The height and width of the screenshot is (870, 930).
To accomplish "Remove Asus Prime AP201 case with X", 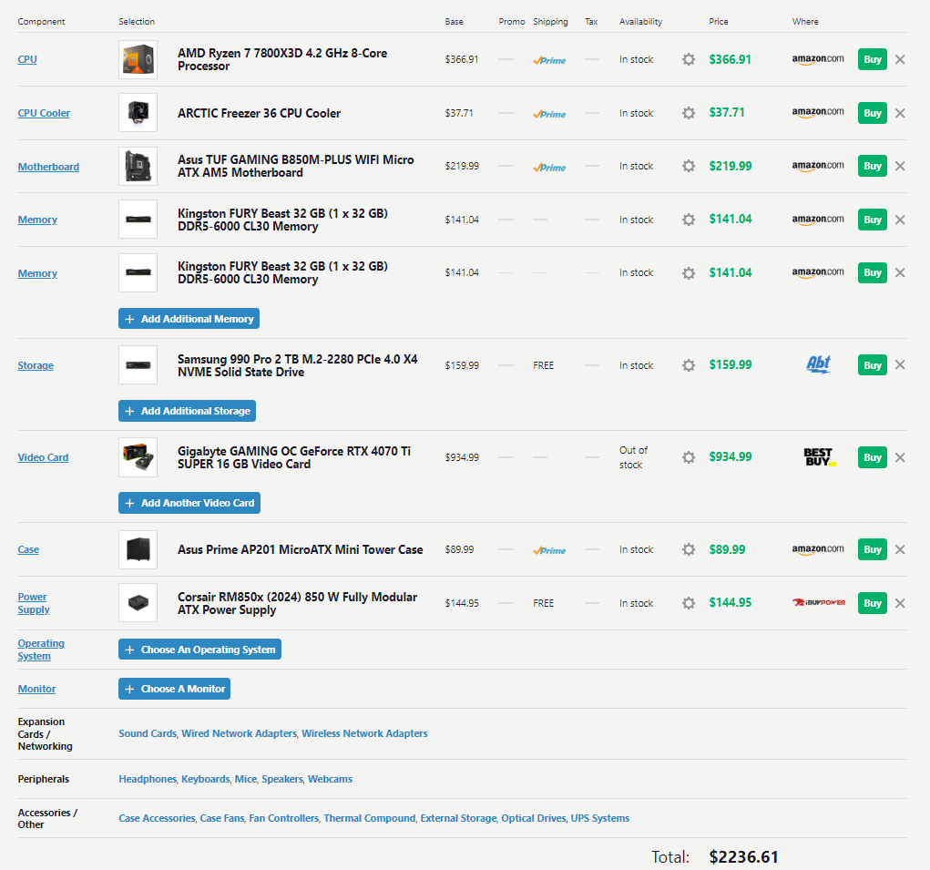I will (900, 549).
